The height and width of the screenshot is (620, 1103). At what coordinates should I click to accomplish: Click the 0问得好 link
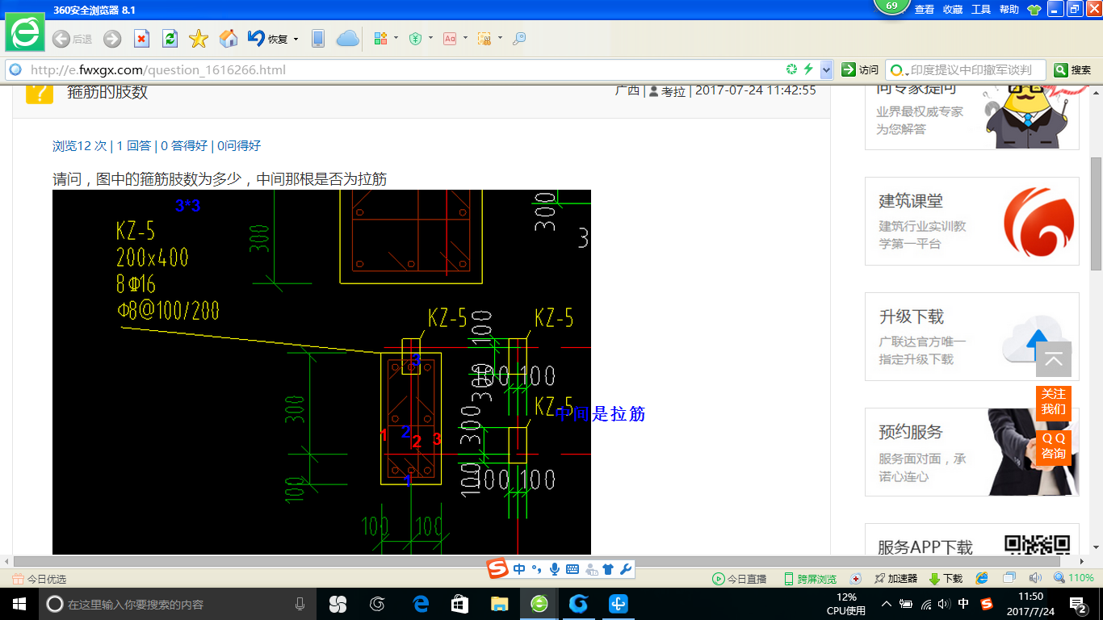click(x=239, y=146)
